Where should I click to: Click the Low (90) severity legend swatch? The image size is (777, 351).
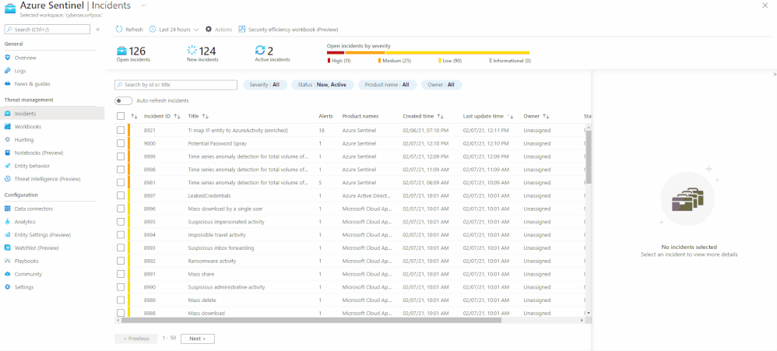(440, 61)
